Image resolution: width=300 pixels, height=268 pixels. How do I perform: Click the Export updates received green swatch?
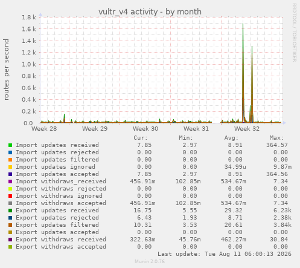tap(10, 211)
